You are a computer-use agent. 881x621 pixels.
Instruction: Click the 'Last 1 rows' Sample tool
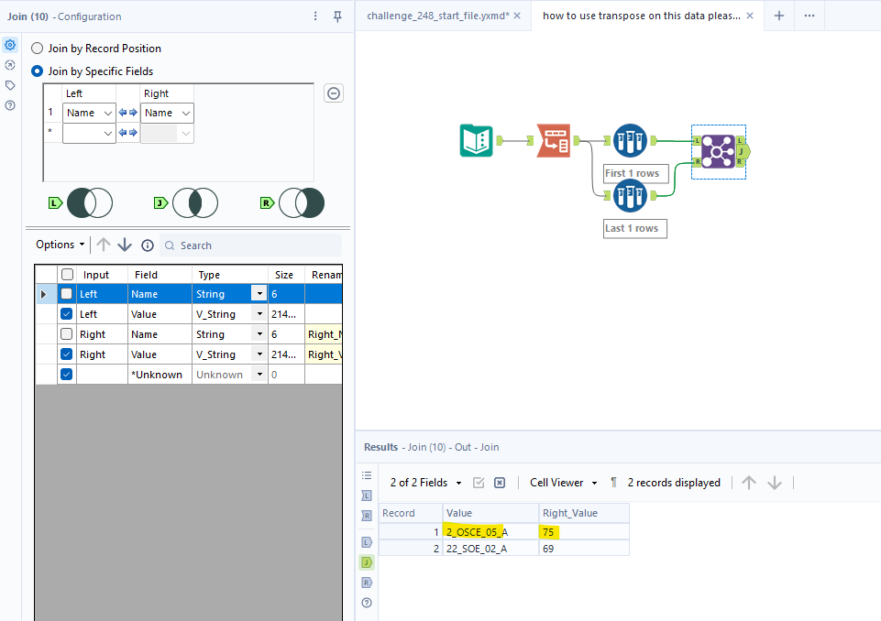pyautogui.click(x=630, y=196)
